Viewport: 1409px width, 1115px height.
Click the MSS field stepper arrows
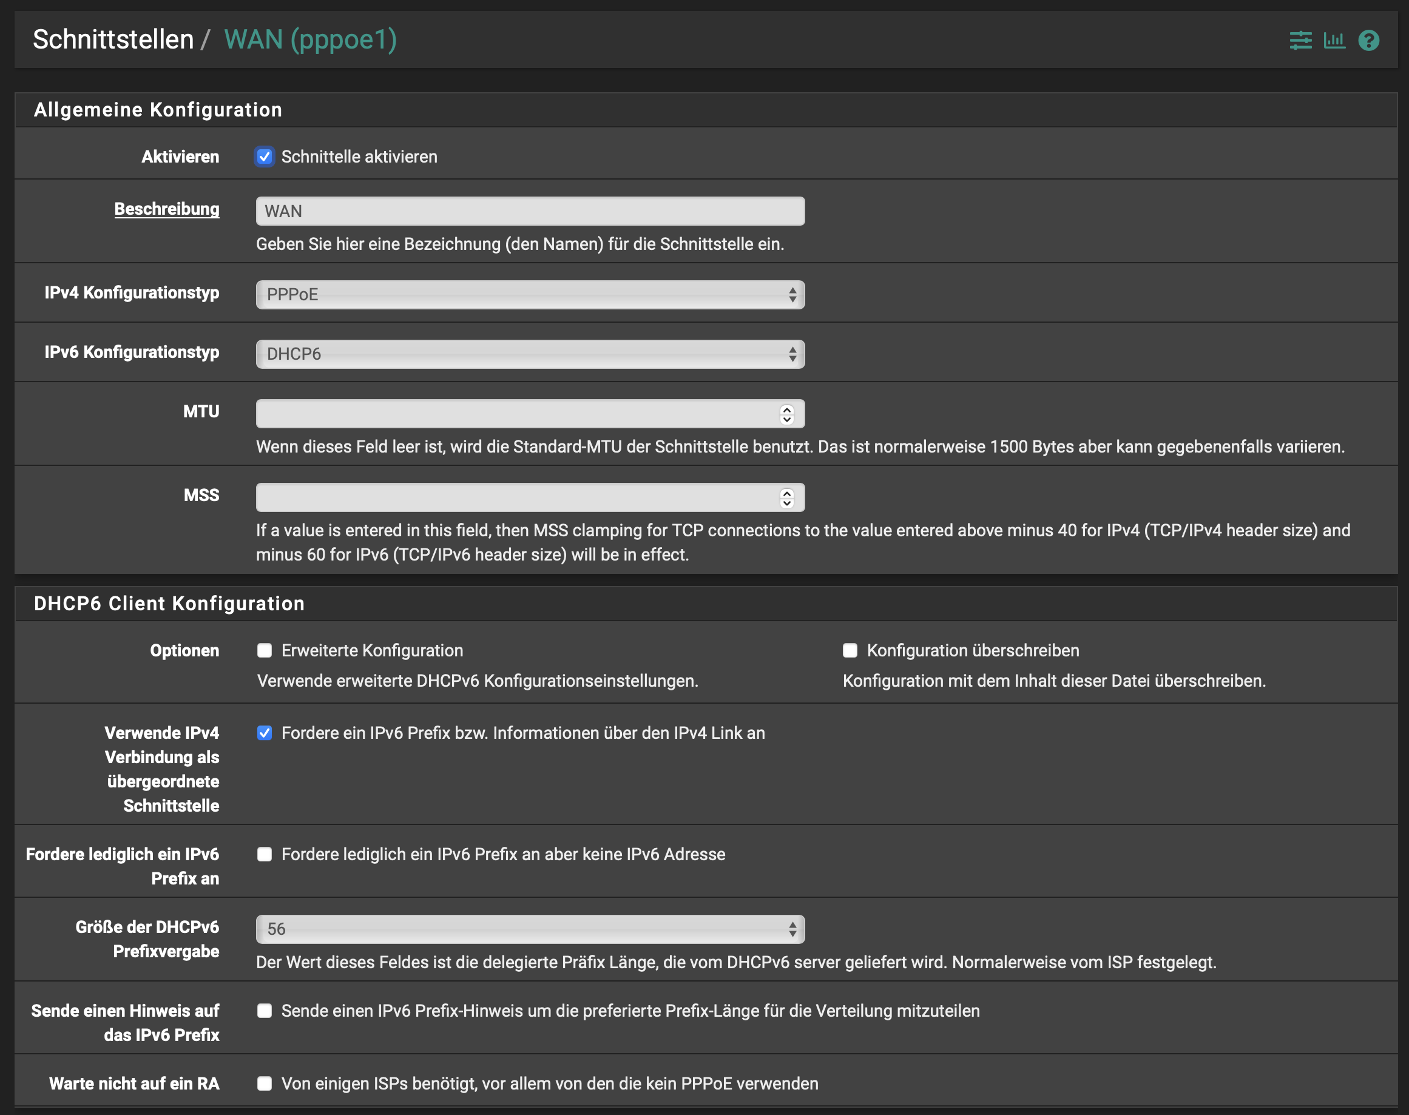[x=787, y=497]
